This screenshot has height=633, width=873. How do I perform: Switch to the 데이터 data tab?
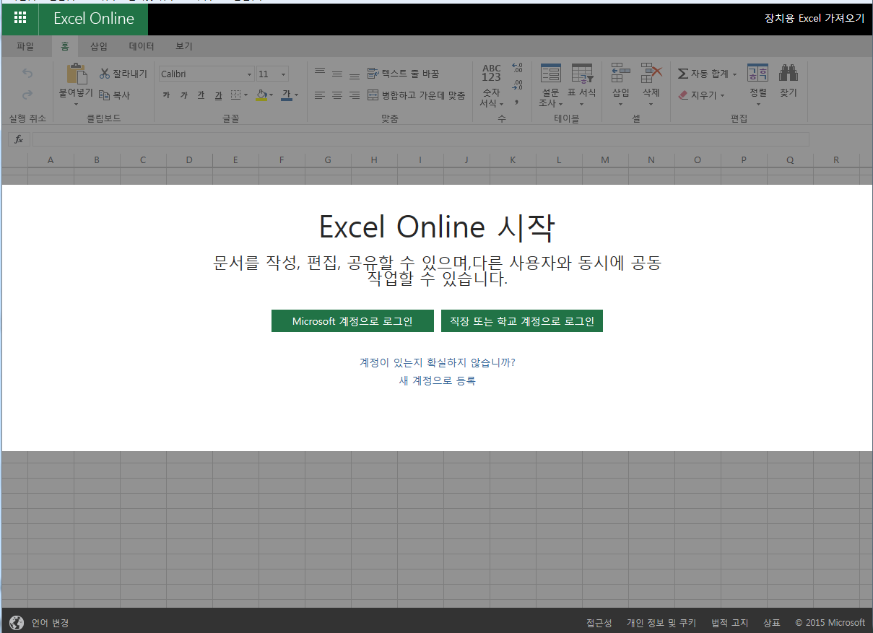[142, 46]
